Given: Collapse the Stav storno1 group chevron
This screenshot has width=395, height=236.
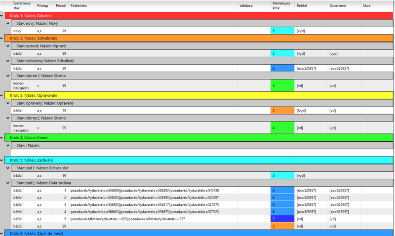Looking at the screenshot, I should (x=8, y=76).
